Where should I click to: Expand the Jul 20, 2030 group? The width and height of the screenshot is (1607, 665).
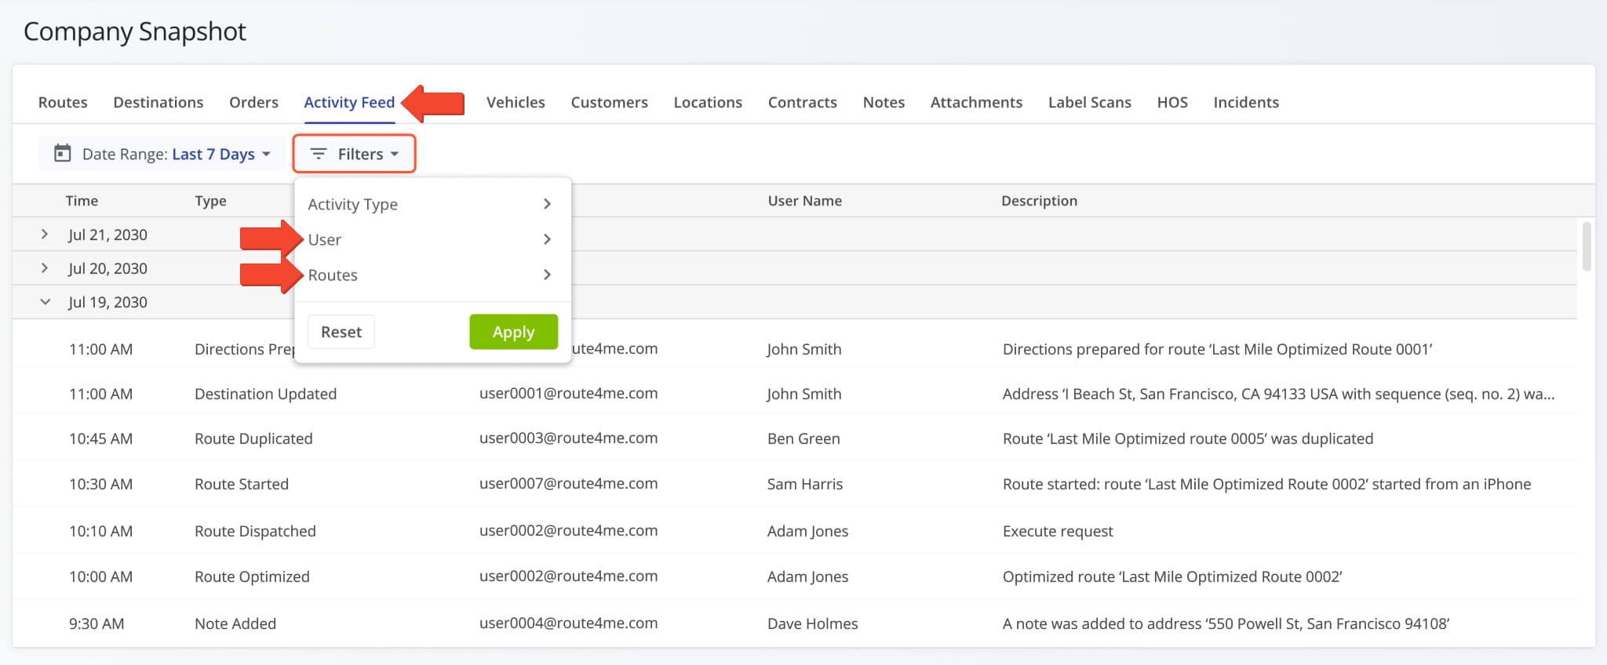pos(45,268)
